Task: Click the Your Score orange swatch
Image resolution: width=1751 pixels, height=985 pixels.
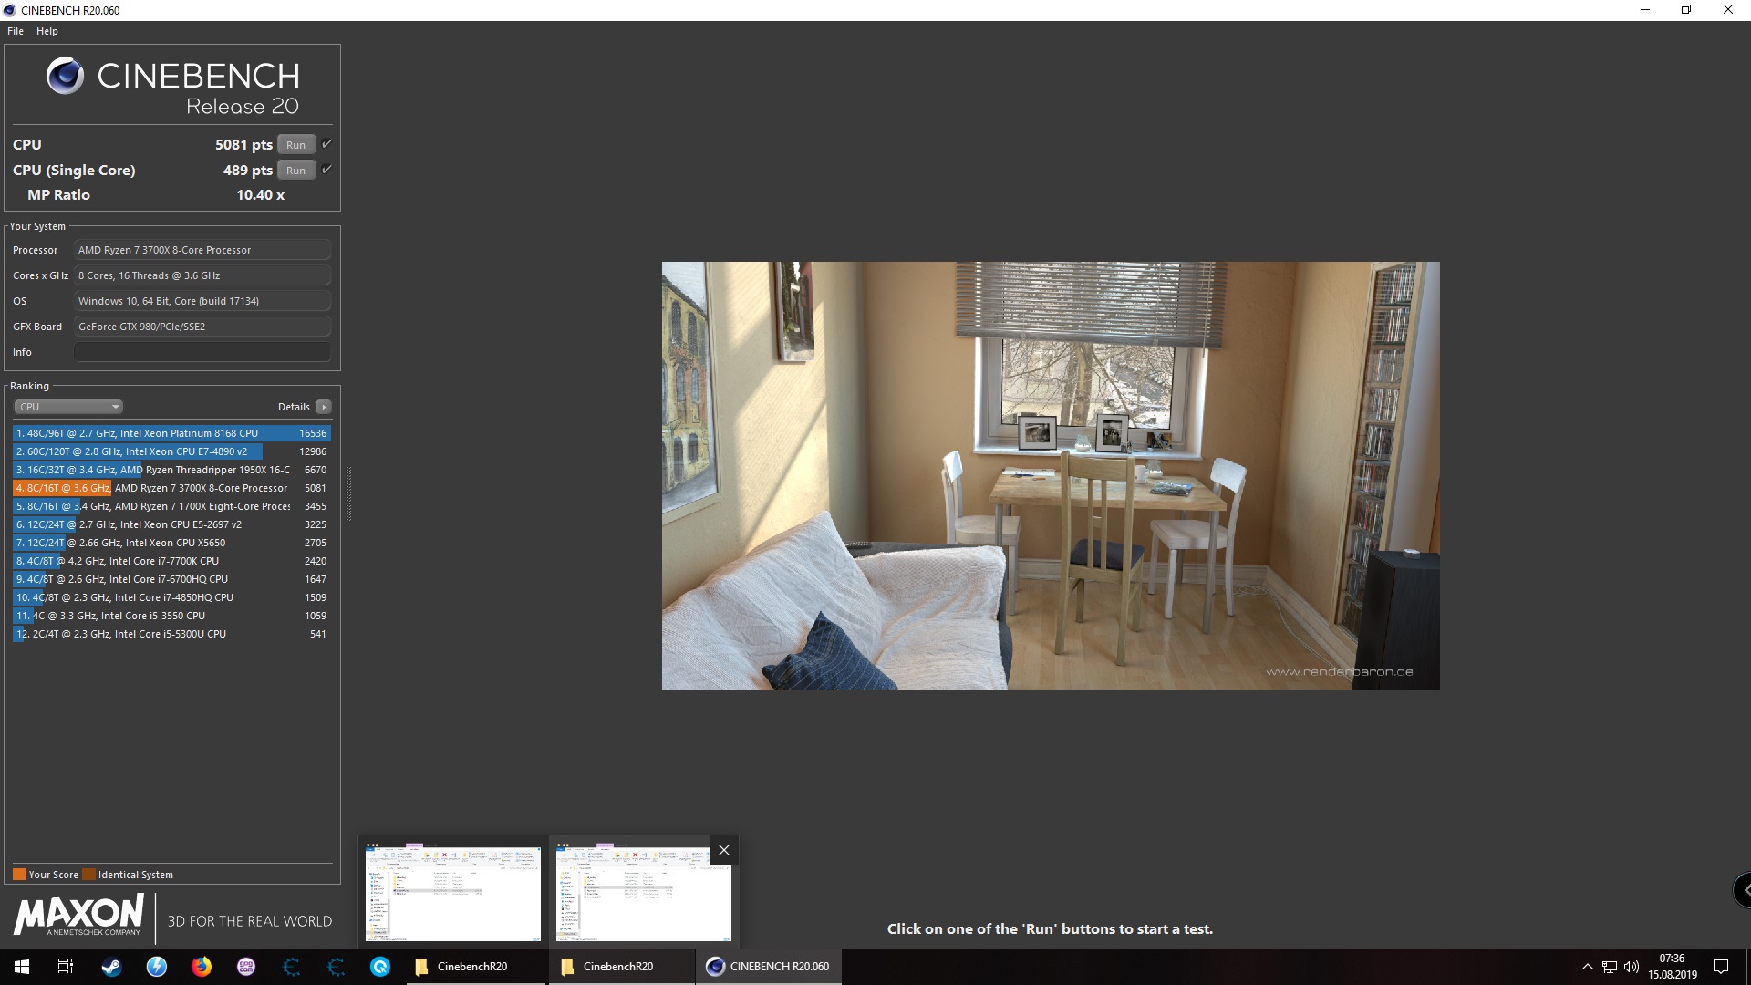Action: (19, 875)
